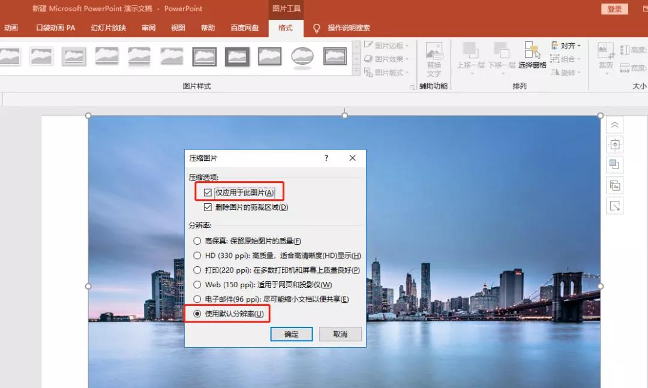Open 选择窗格 selection pane
The image size is (648, 388).
coord(532,55)
